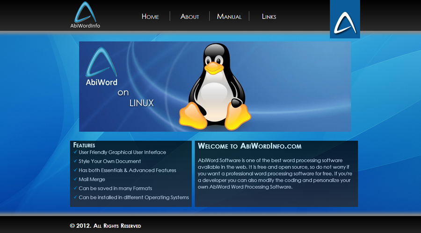Go to the About page
This screenshot has width=421, height=233.
(x=190, y=17)
